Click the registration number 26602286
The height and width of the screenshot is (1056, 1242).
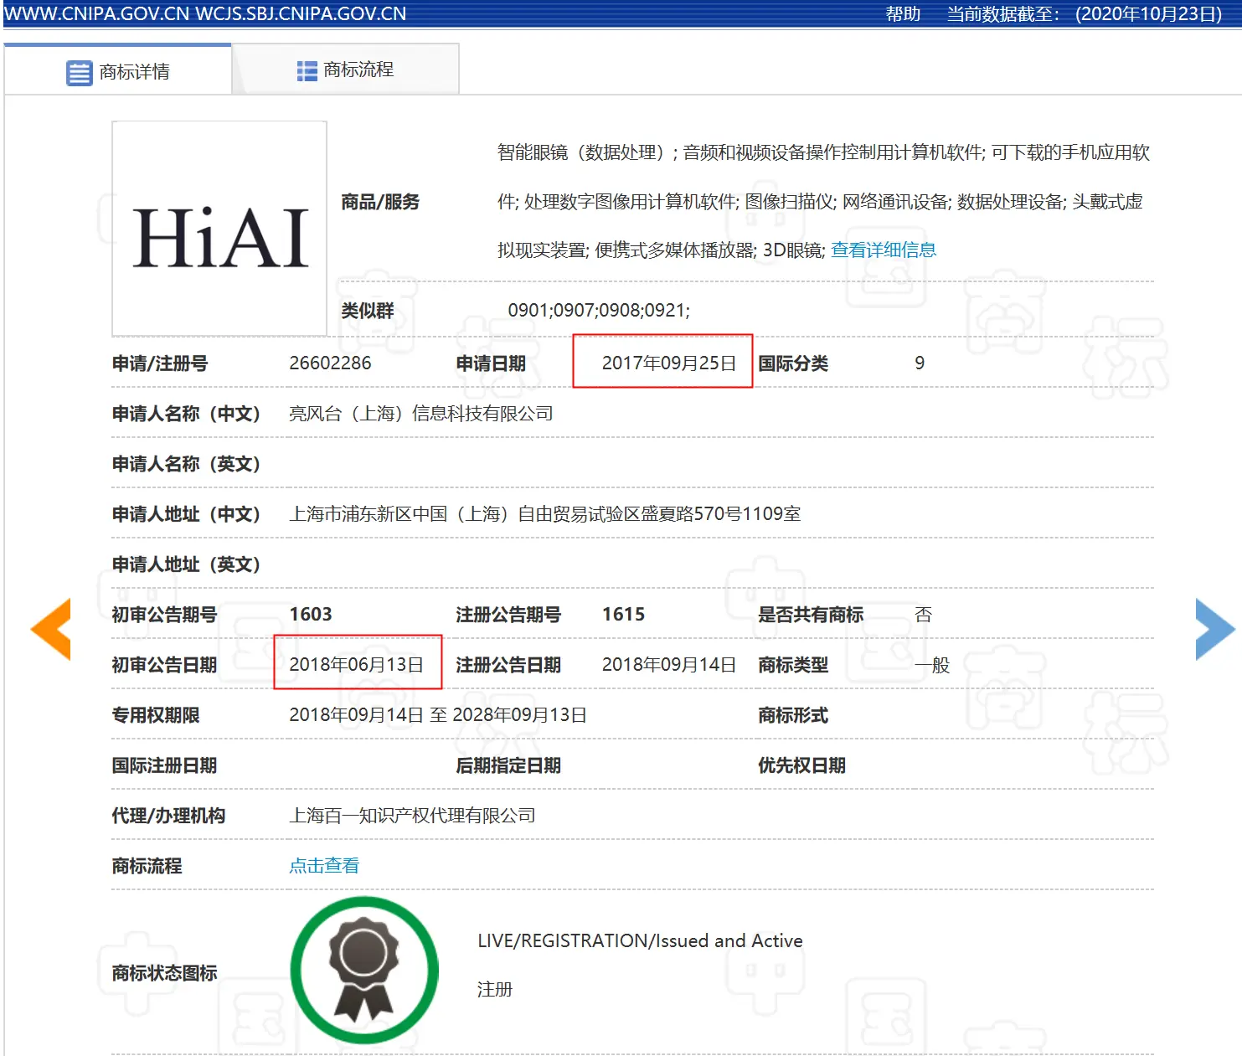click(330, 363)
